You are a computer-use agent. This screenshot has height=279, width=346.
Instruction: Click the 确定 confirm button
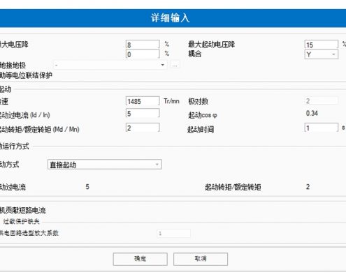pyautogui.click(x=140, y=259)
